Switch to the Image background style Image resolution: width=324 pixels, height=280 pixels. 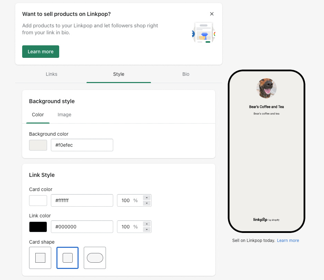[x=64, y=115]
